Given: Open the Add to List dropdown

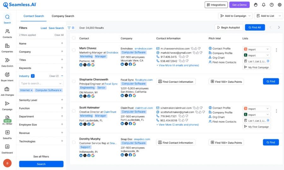Looking at the screenshot, I should pos(268,16).
